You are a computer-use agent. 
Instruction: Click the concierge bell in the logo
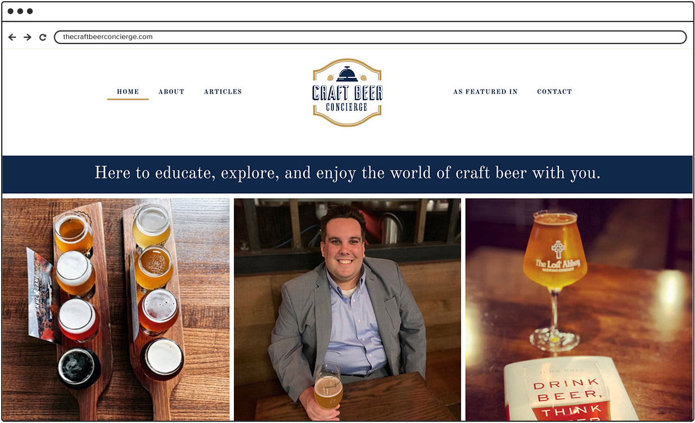(347, 74)
